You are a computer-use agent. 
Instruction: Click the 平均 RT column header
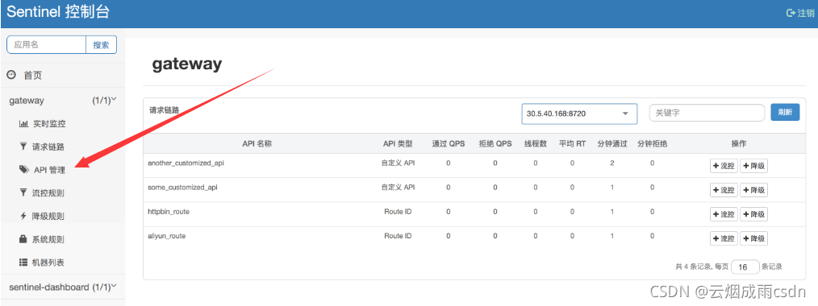coord(572,143)
